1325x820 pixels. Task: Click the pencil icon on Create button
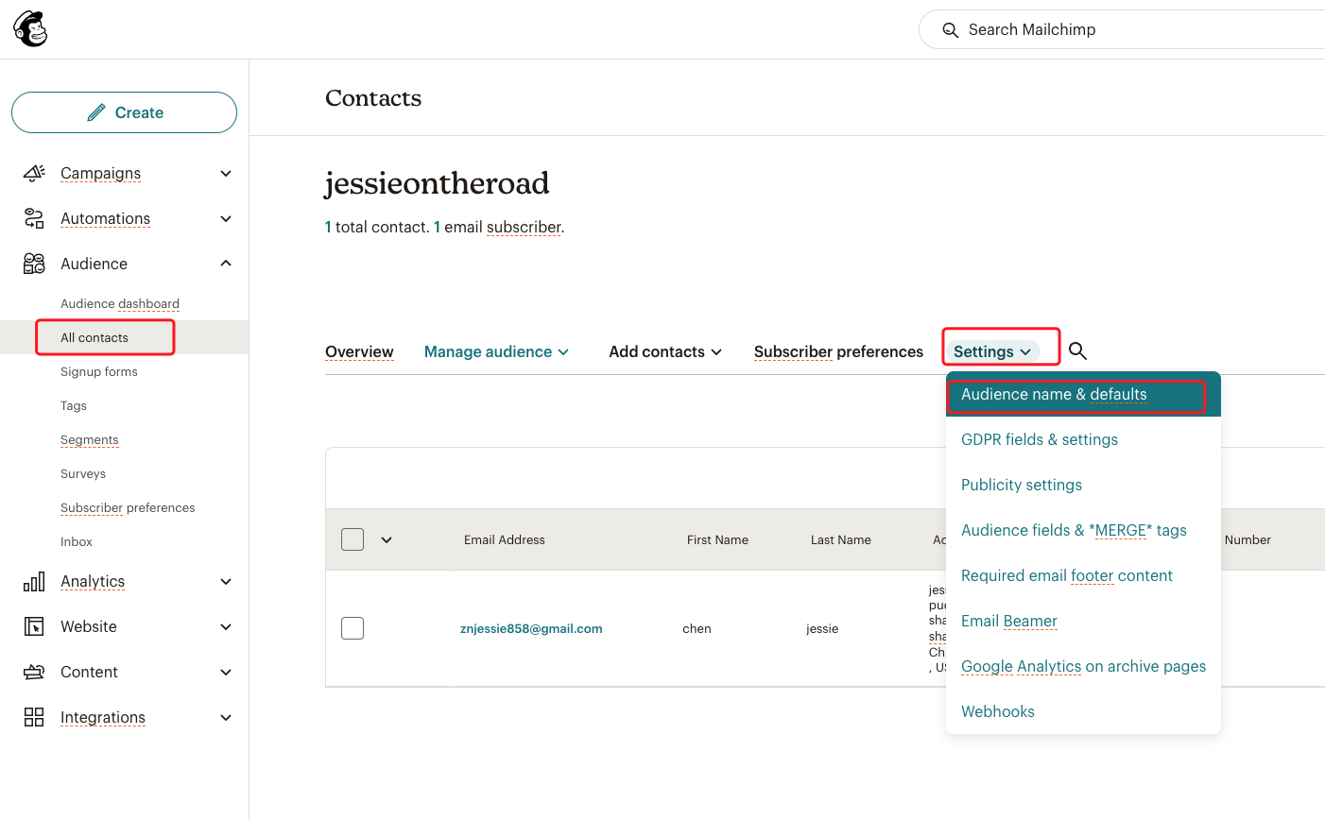(95, 113)
